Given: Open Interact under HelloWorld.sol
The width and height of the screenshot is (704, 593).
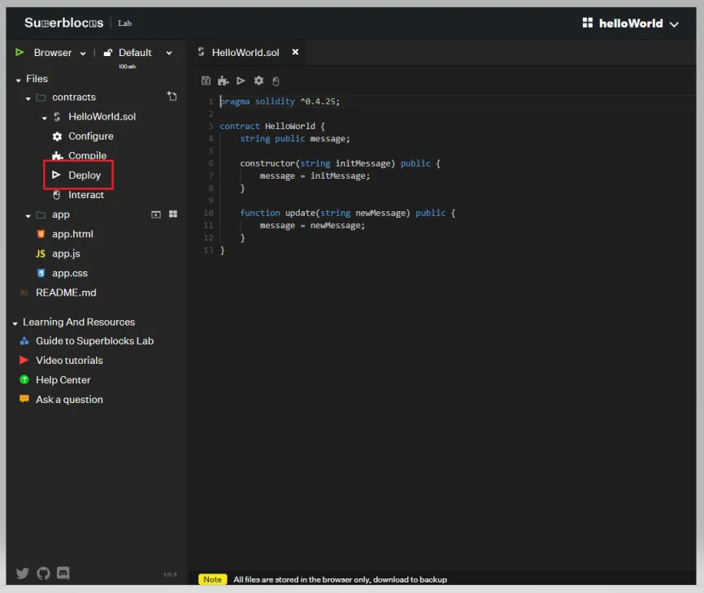Looking at the screenshot, I should tap(85, 195).
